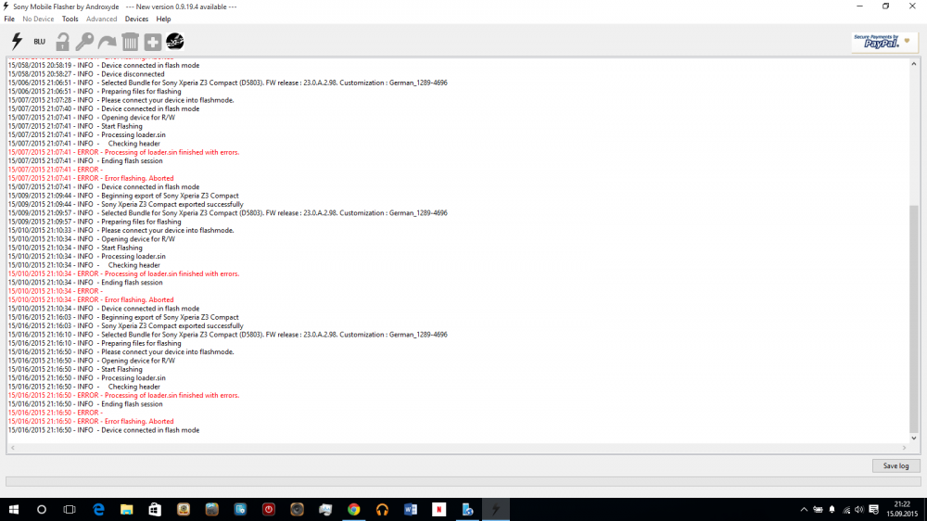Click the 21:06:51 'Selected Bundle for Sony Xperia Z3 Compact' line
The image size is (927, 521).
click(228, 83)
